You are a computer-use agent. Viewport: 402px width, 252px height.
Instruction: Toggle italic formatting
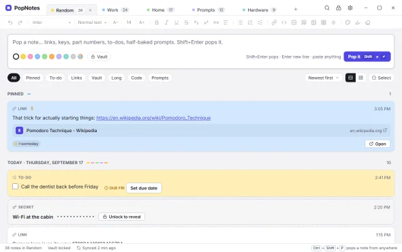click(x=166, y=22)
